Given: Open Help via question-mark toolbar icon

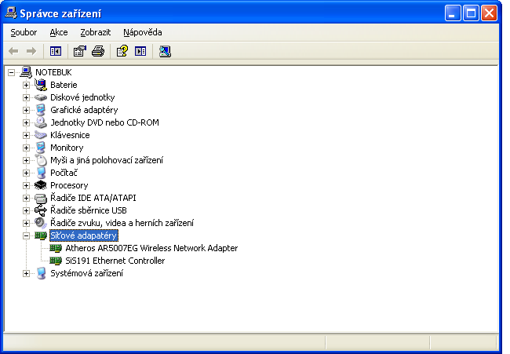Looking at the screenshot, I should 122,51.
